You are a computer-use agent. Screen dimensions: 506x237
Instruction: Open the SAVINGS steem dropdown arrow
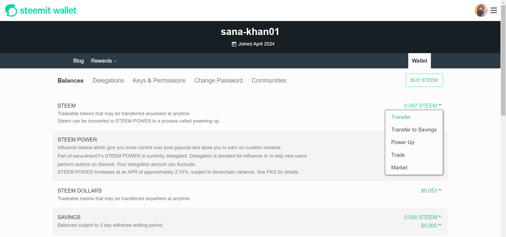[x=440, y=217]
